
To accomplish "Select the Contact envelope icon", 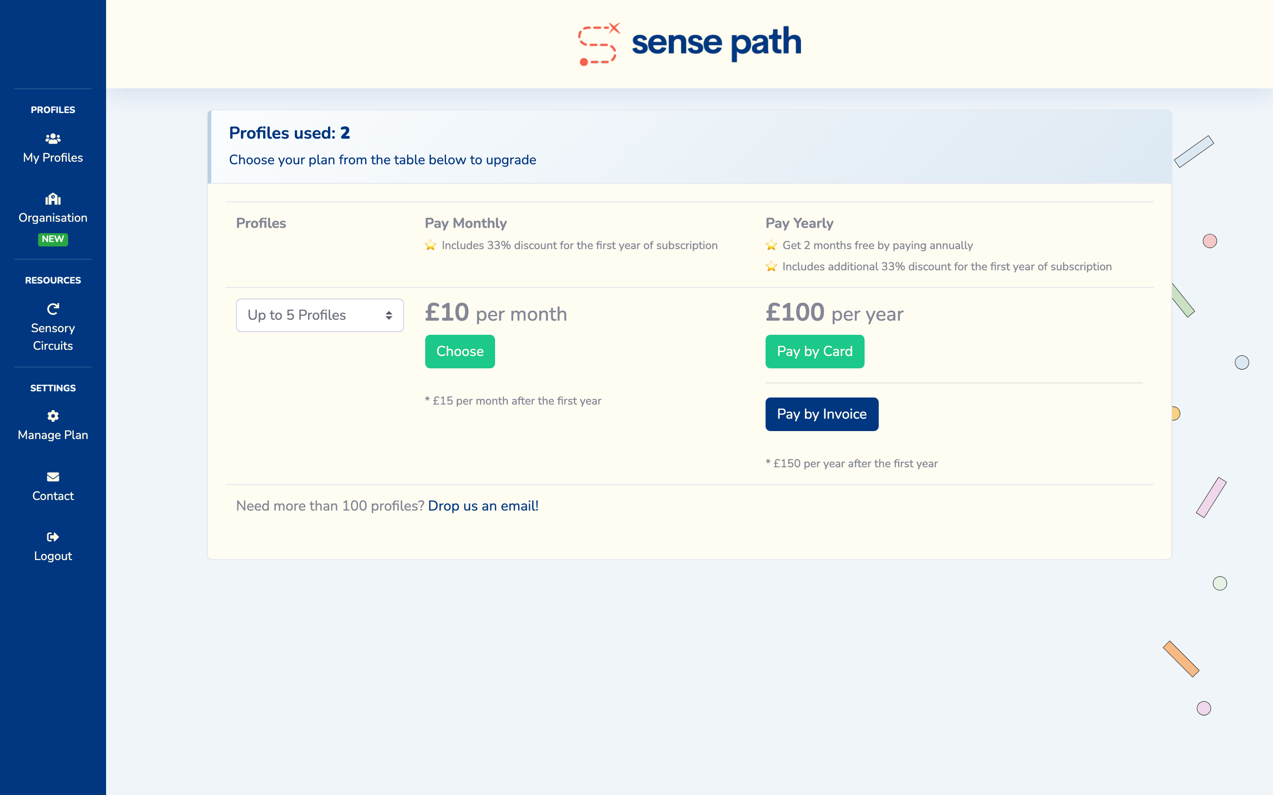I will pyautogui.click(x=53, y=477).
